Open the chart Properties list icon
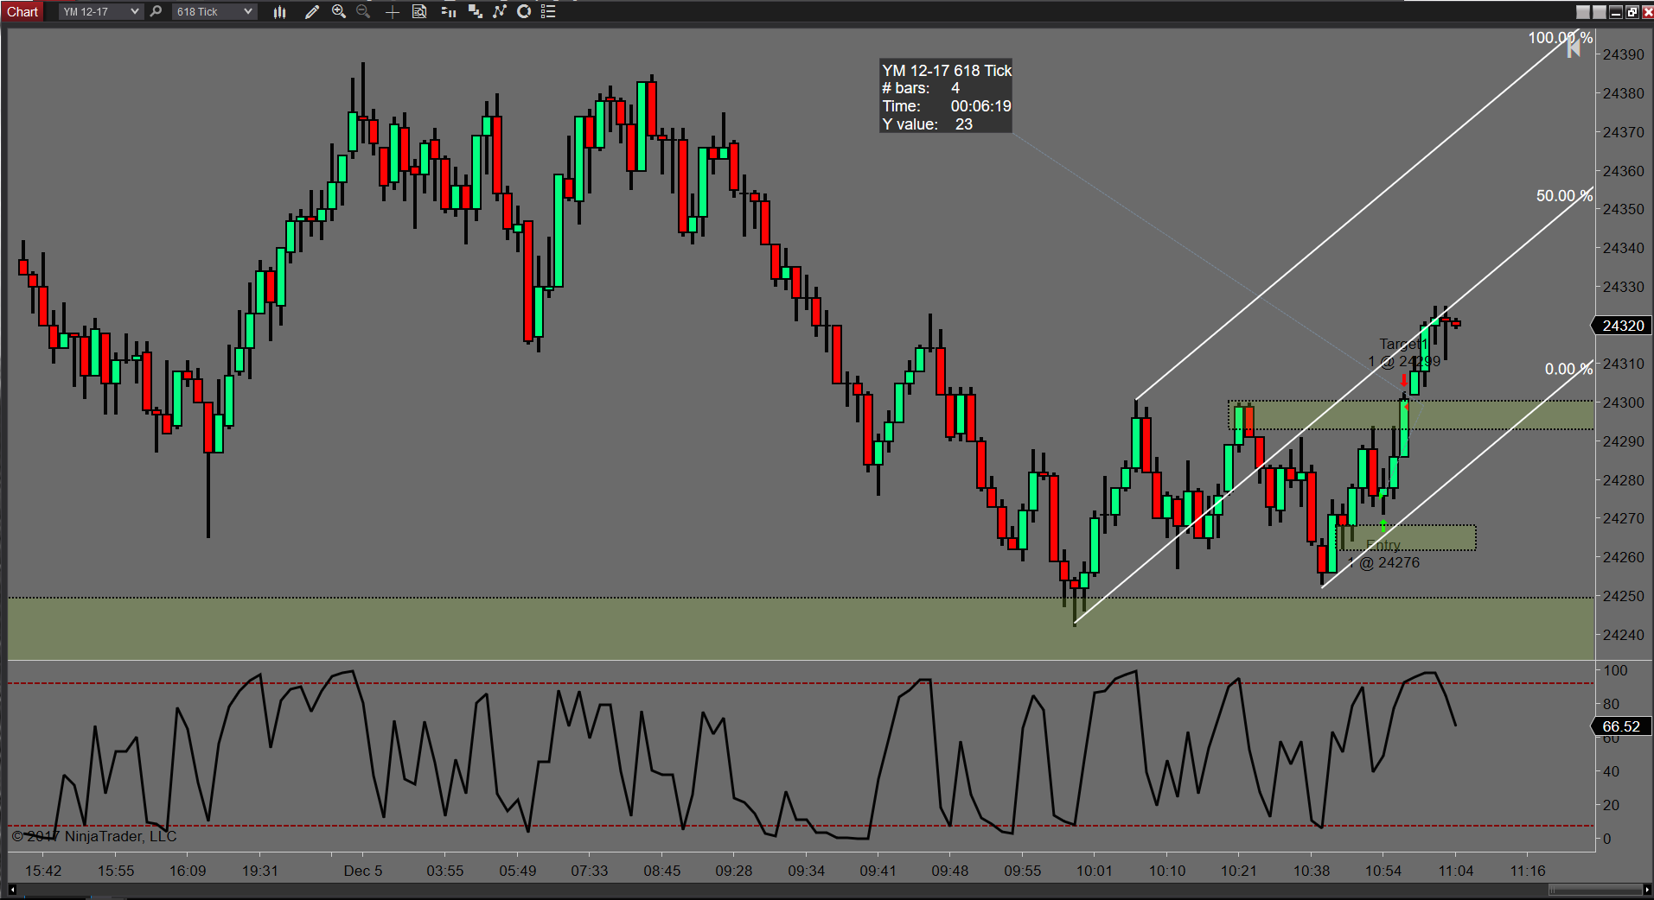1654x900 pixels. click(548, 11)
